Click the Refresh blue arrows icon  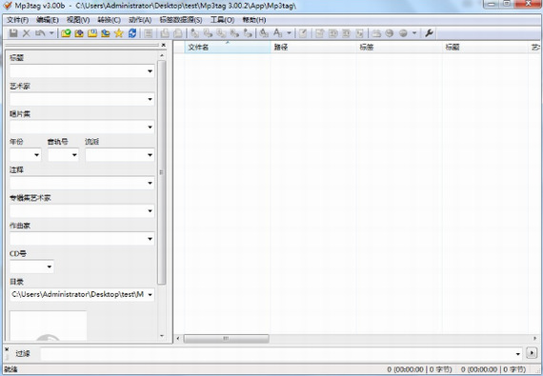(132, 33)
